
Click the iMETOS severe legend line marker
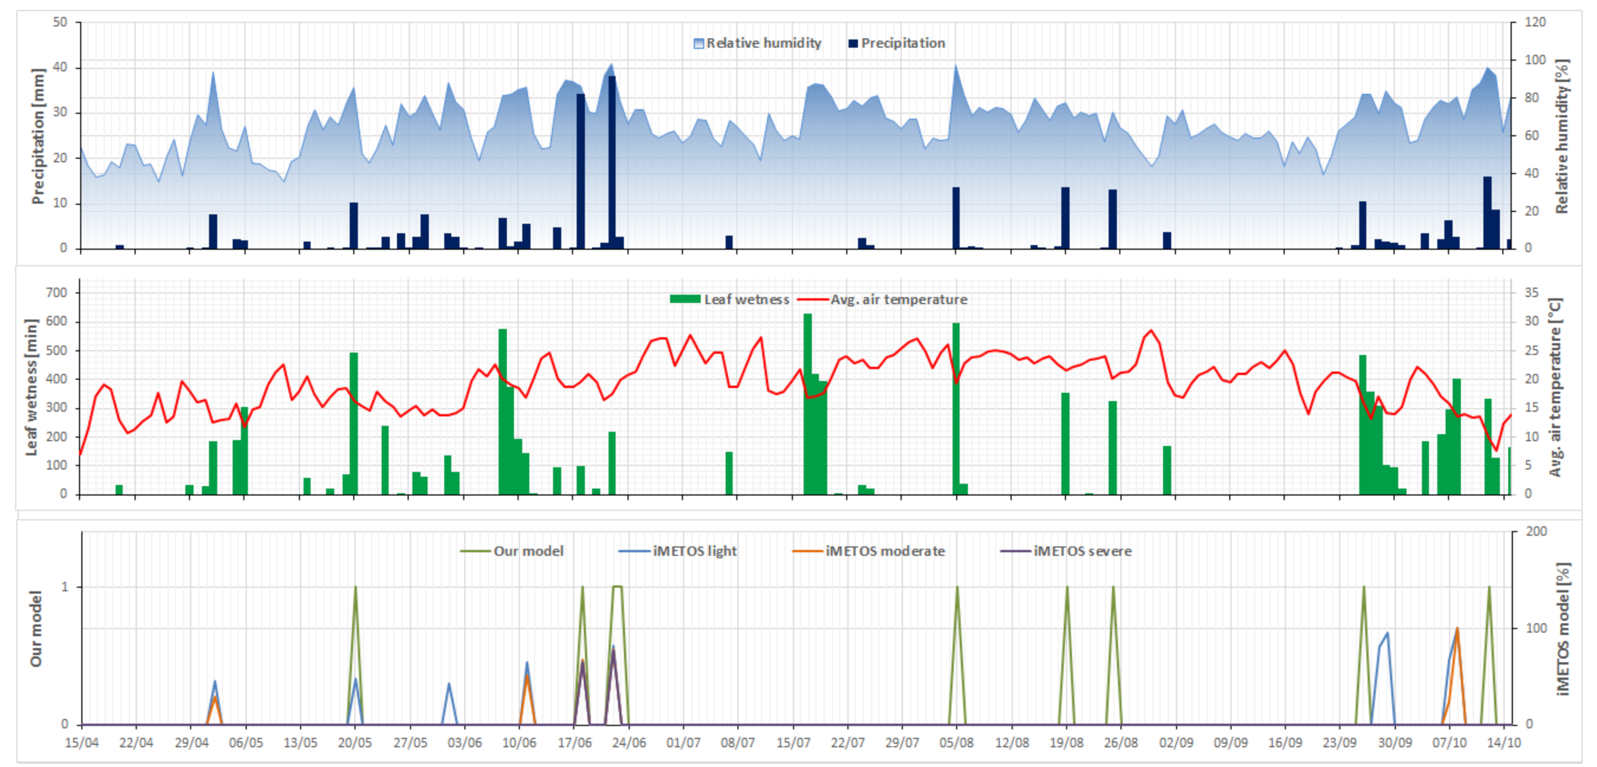pyautogui.click(x=1015, y=551)
